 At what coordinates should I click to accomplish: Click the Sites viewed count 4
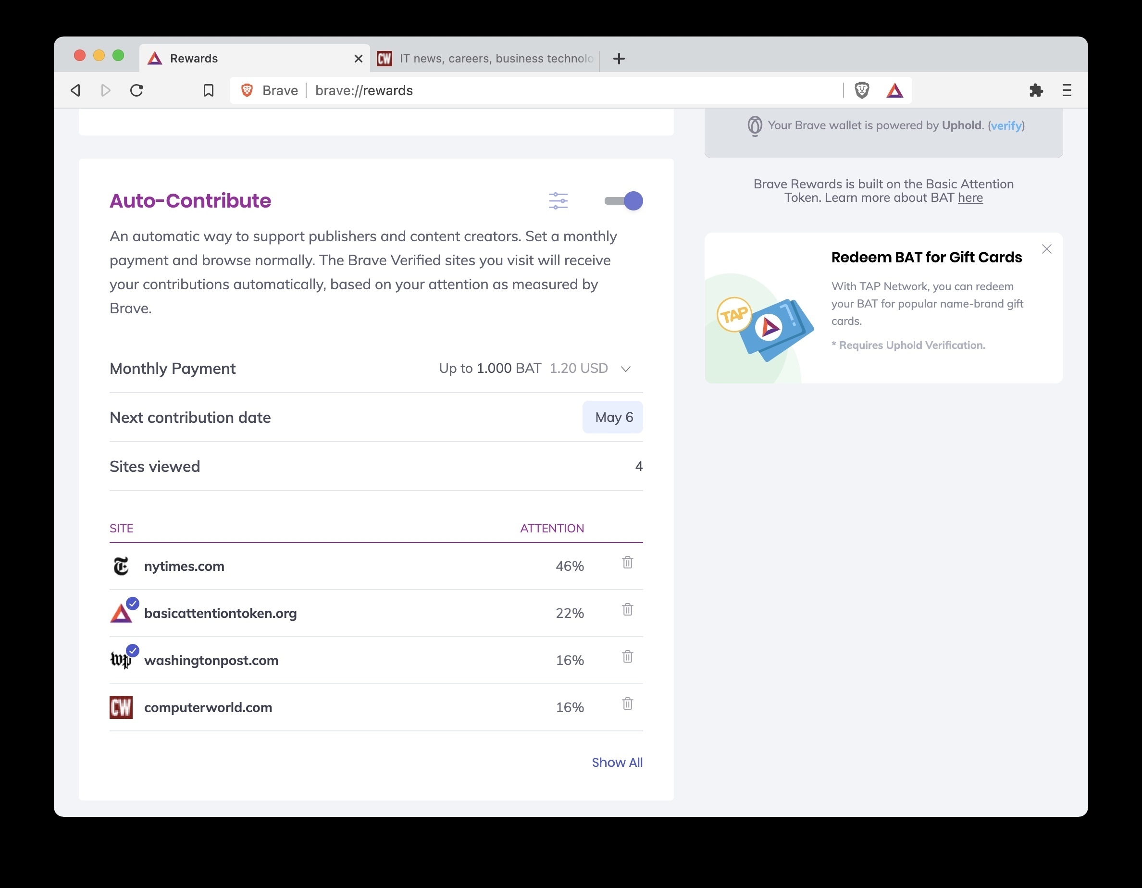tap(638, 466)
